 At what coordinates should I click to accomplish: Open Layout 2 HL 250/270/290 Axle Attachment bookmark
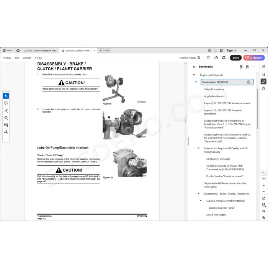[227, 103]
